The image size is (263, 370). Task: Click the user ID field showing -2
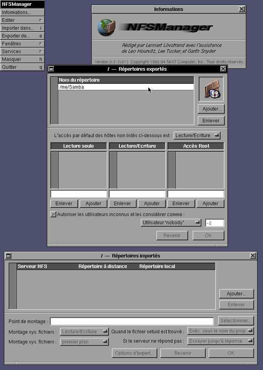pyautogui.click(x=215, y=223)
